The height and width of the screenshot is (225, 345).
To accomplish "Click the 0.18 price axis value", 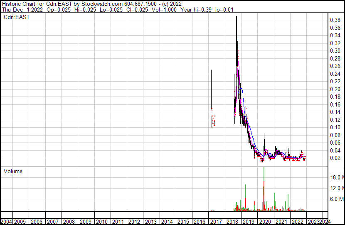I will (x=335, y=97).
